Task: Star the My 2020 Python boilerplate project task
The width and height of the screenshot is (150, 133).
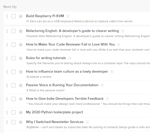Action: [x=21, y=113]
